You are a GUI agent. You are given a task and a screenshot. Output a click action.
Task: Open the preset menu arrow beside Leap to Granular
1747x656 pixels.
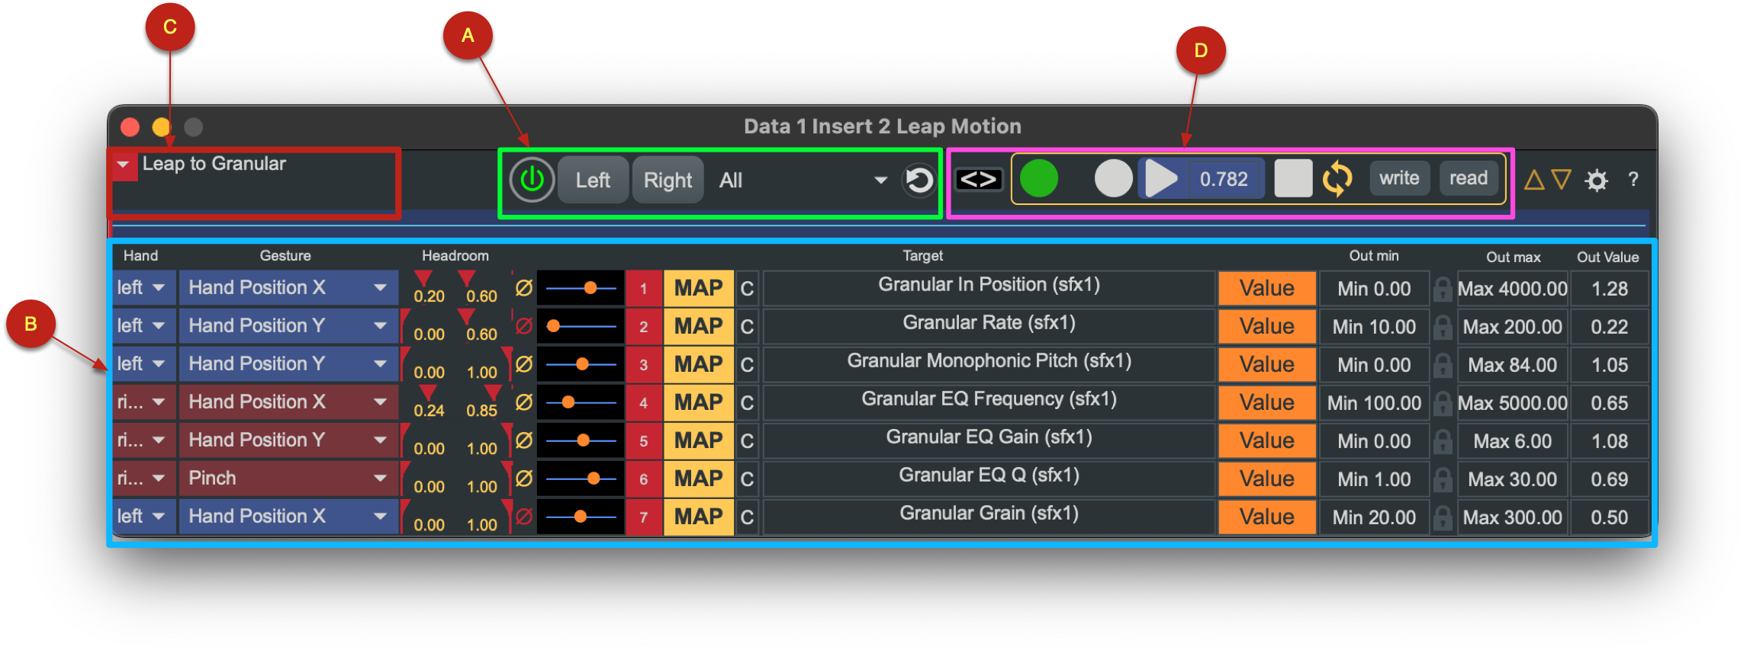click(124, 165)
